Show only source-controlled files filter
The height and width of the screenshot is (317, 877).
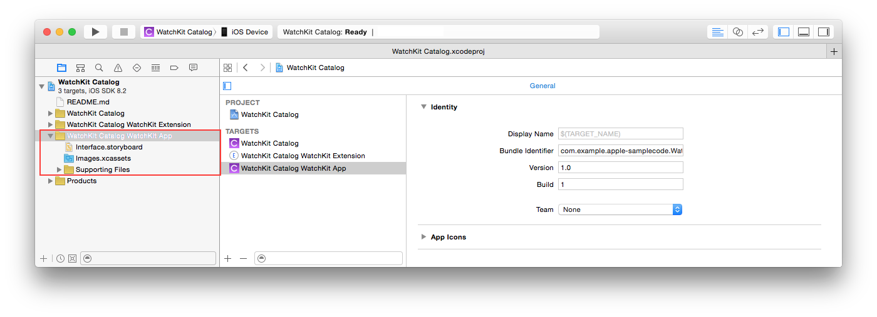[72, 258]
